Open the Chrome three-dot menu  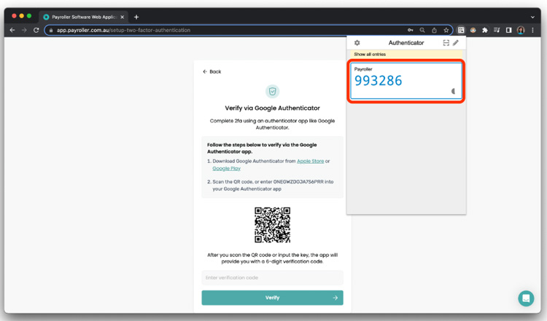click(532, 30)
